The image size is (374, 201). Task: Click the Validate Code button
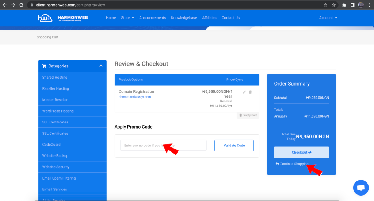(234, 145)
